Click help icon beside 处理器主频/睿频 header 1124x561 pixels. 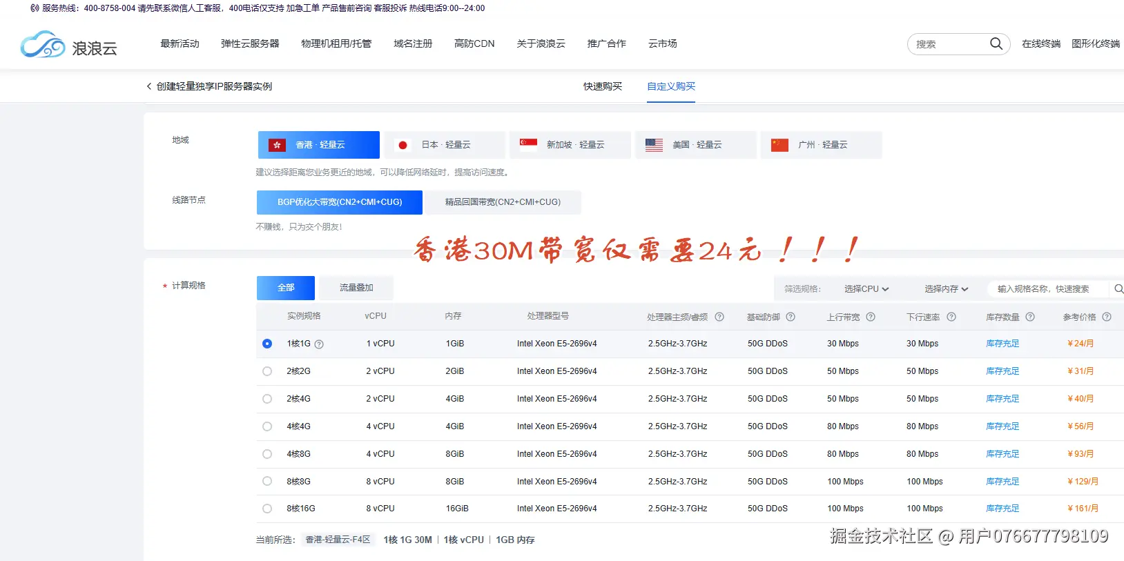coord(719,317)
